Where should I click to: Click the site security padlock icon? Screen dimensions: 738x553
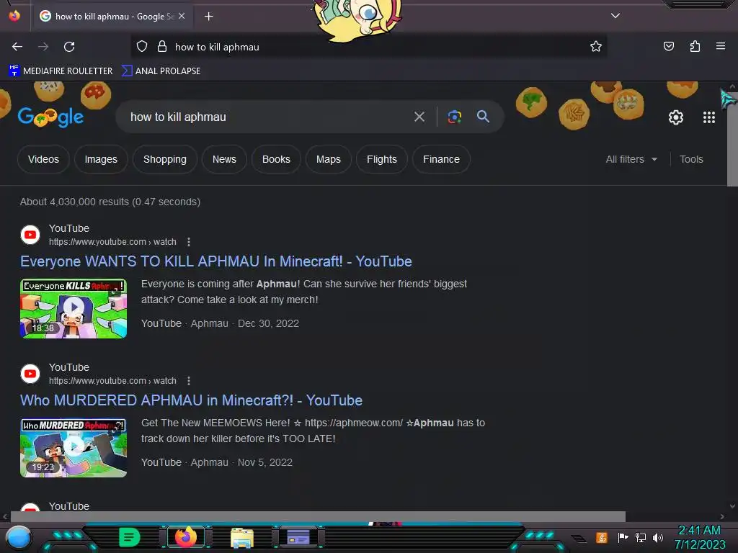click(x=162, y=47)
